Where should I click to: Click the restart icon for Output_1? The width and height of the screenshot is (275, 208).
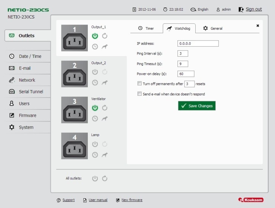tap(105, 36)
